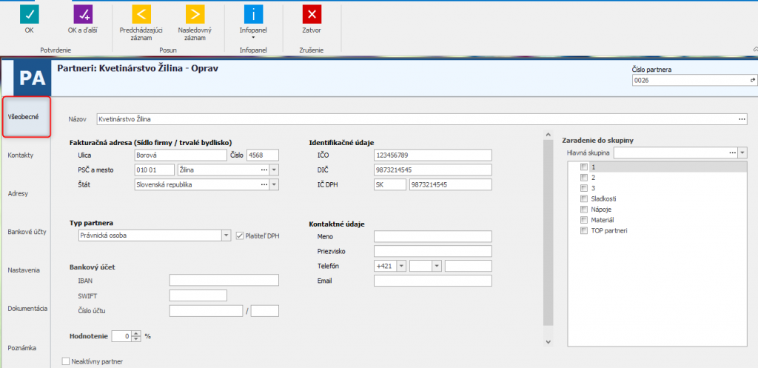Click the bank code field after the slash

coord(265,311)
